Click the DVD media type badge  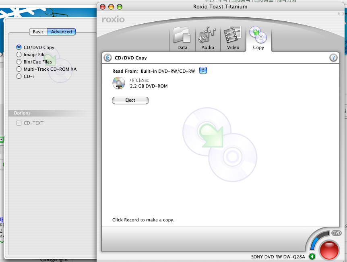tap(337, 233)
